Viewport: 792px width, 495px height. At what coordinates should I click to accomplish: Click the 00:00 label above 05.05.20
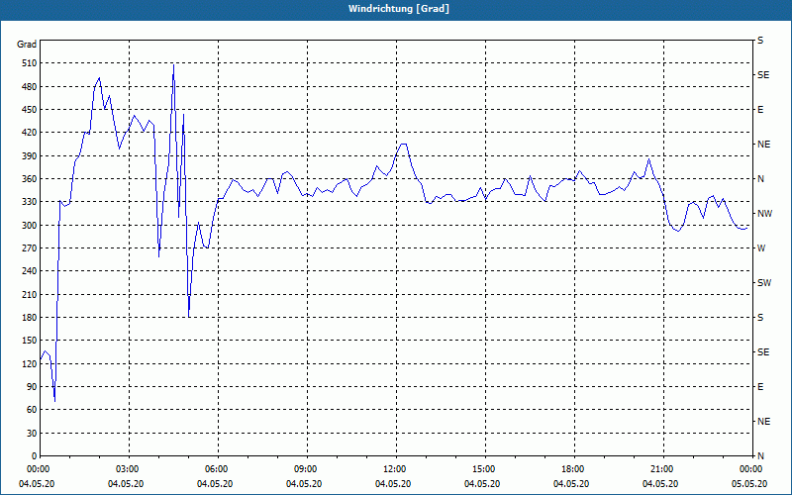coord(751,469)
